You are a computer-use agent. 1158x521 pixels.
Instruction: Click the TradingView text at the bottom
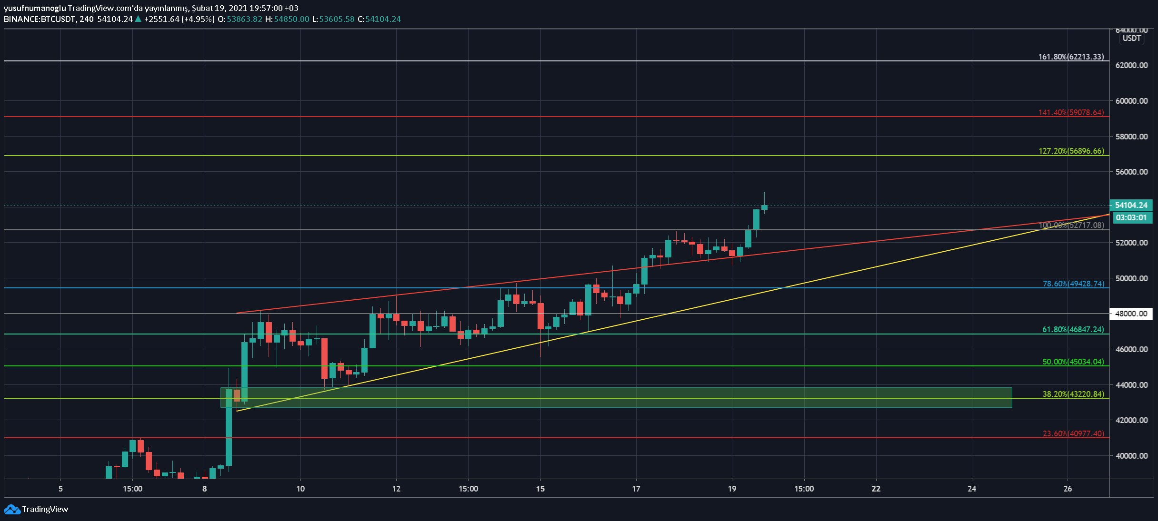[x=45, y=510]
